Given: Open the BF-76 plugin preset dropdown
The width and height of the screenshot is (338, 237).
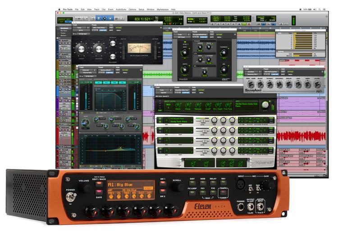Looking at the screenshot, I should click(x=100, y=27).
